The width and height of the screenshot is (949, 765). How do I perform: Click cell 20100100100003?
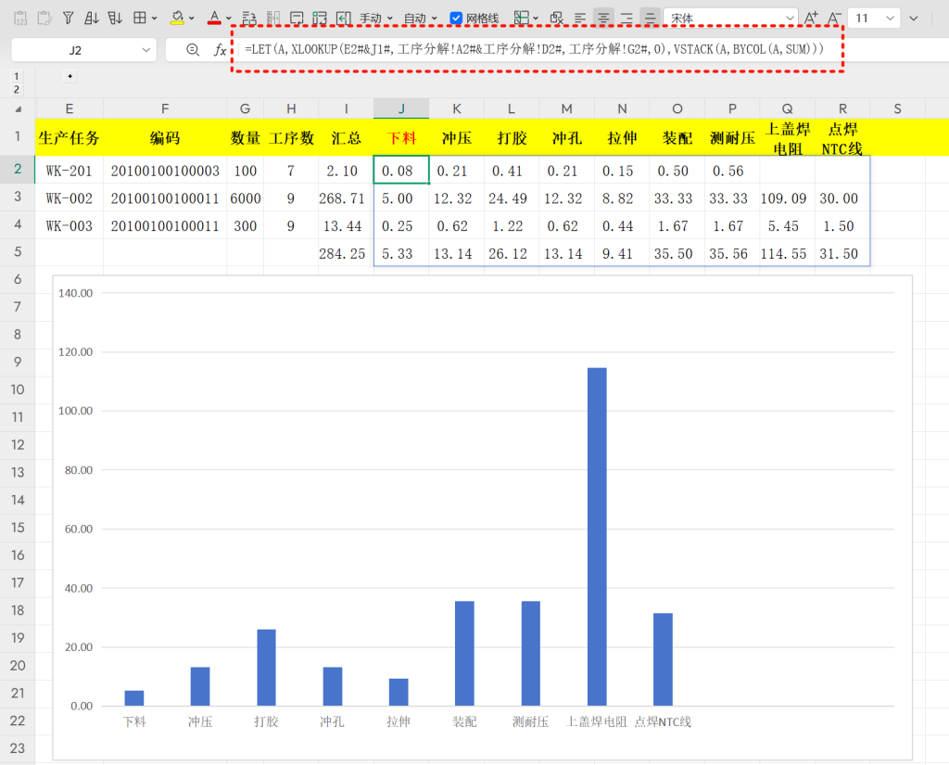tap(165, 171)
